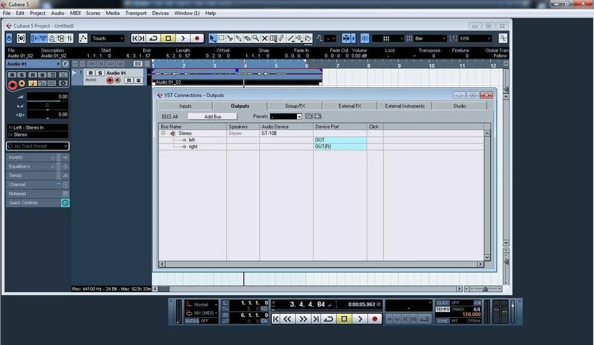Click the Add Bus button
594x345 pixels.
tap(212, 117)
